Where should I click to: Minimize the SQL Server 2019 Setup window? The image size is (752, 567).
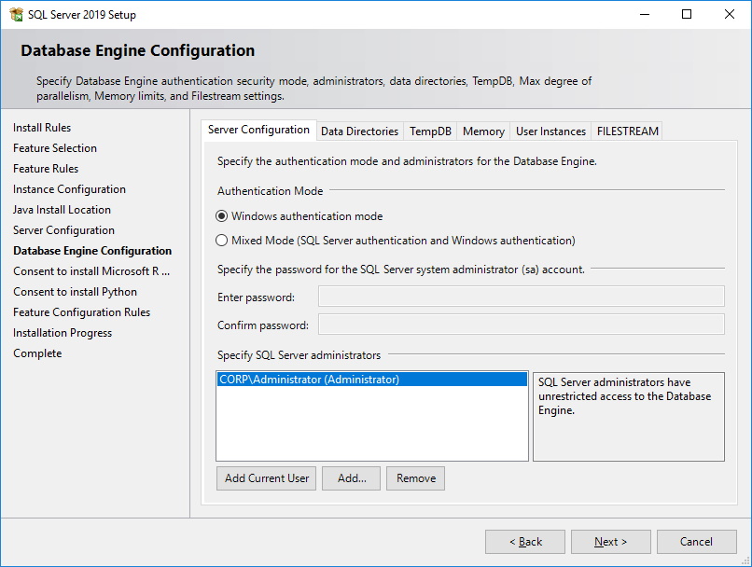[x=645, y=14]
